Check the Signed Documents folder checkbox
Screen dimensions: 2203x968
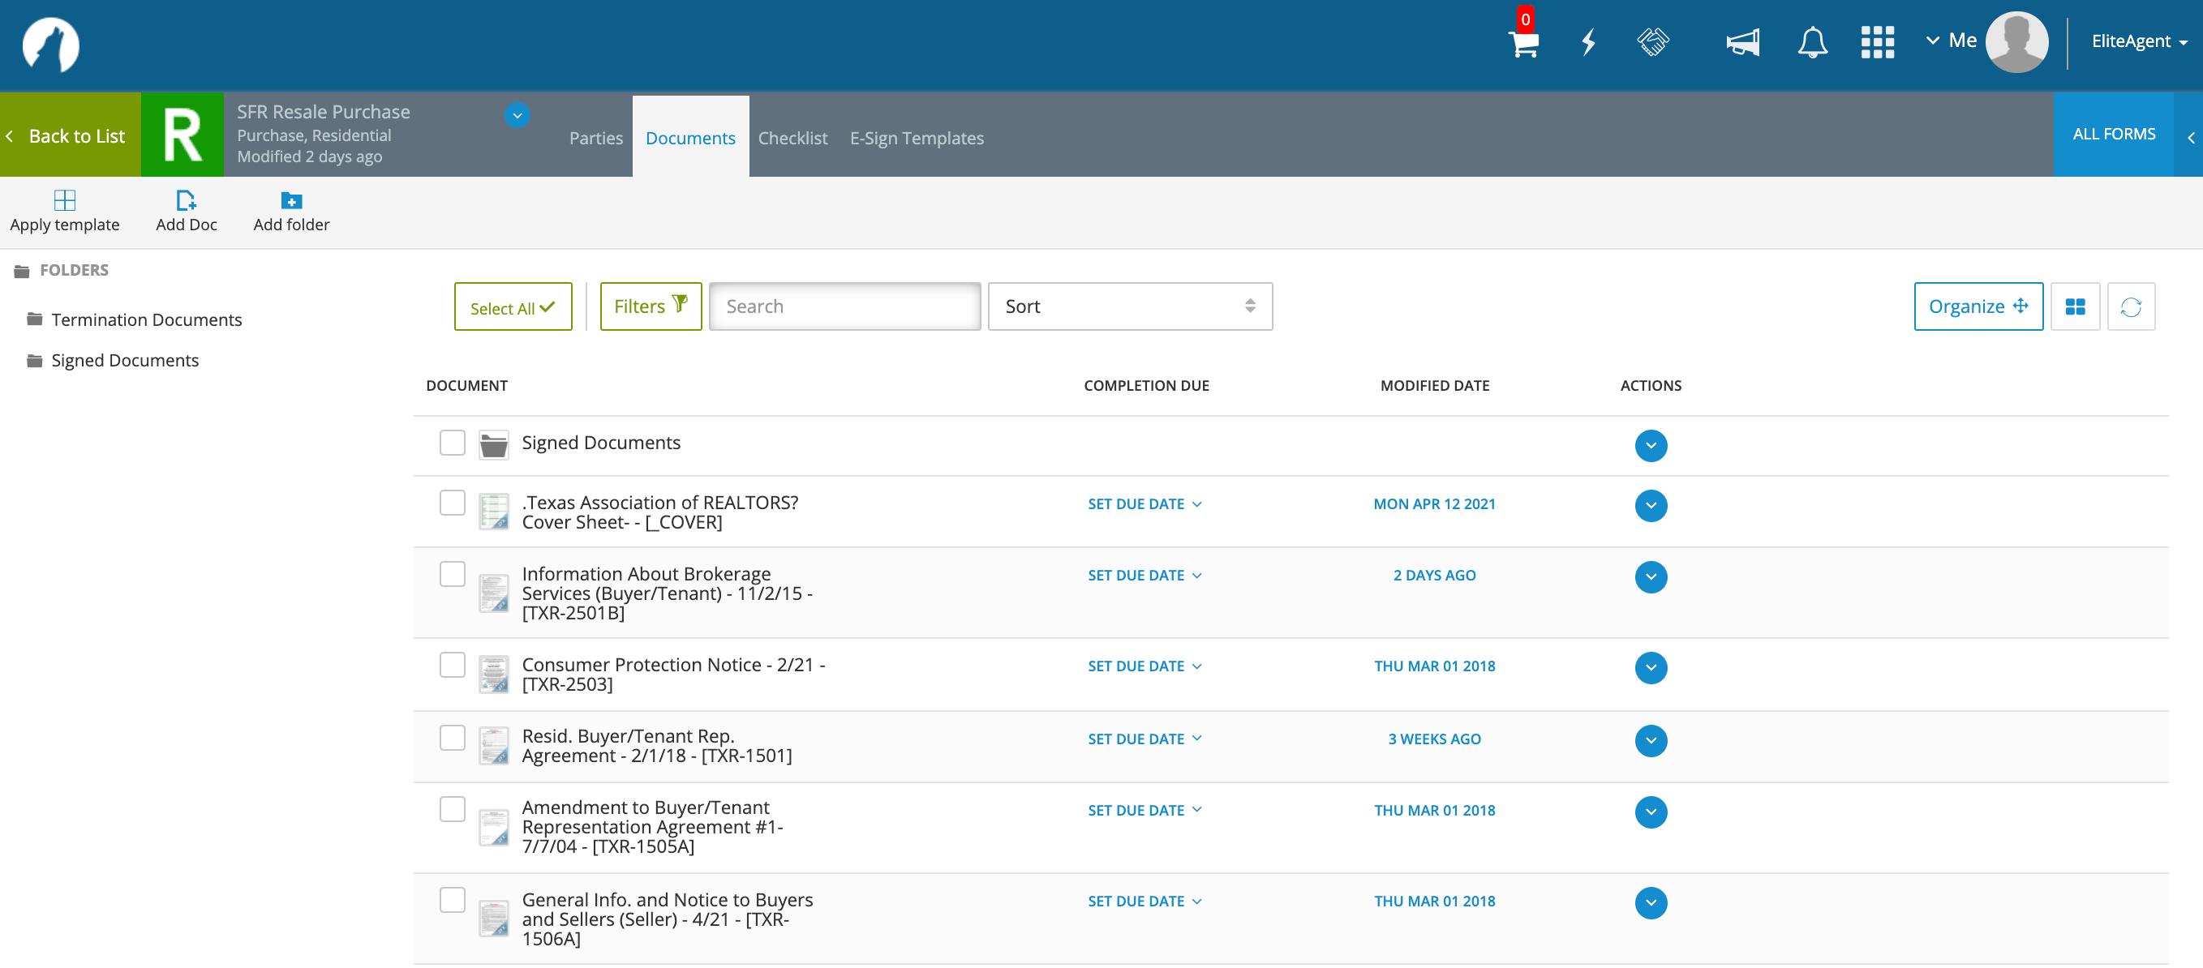pos(453,443)
